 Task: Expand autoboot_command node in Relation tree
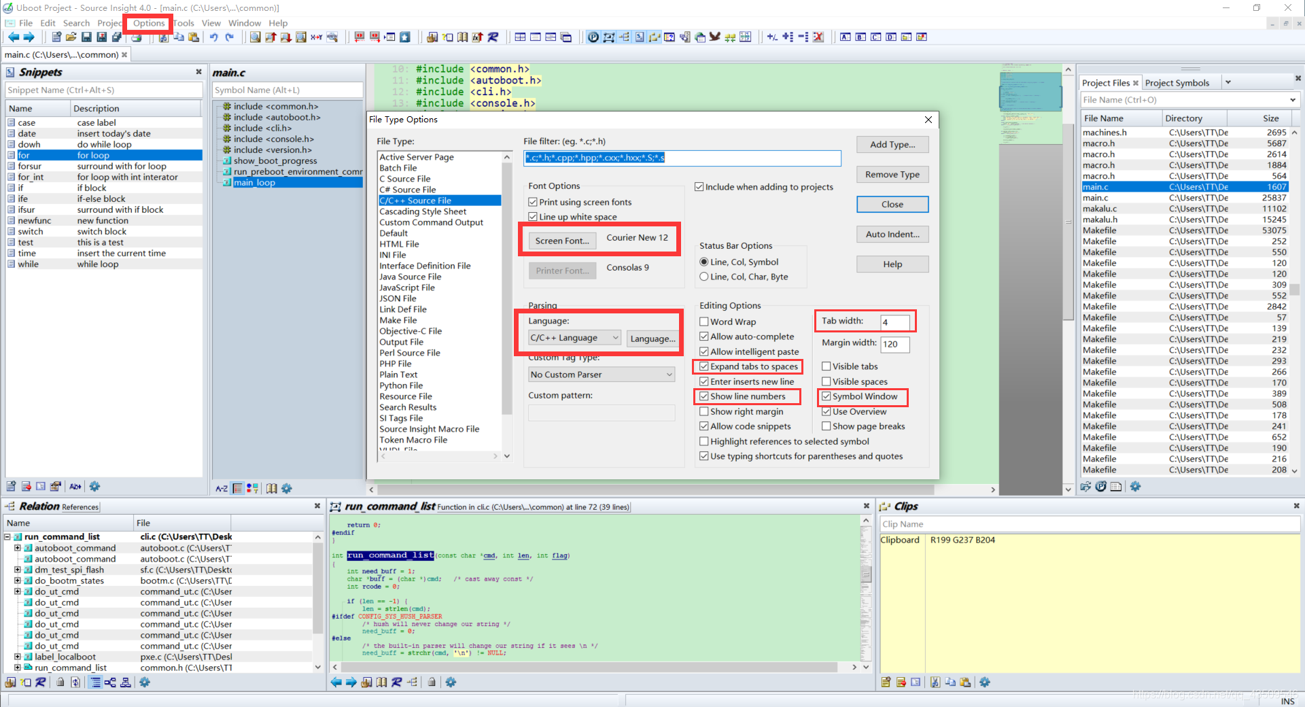(18, 548)
